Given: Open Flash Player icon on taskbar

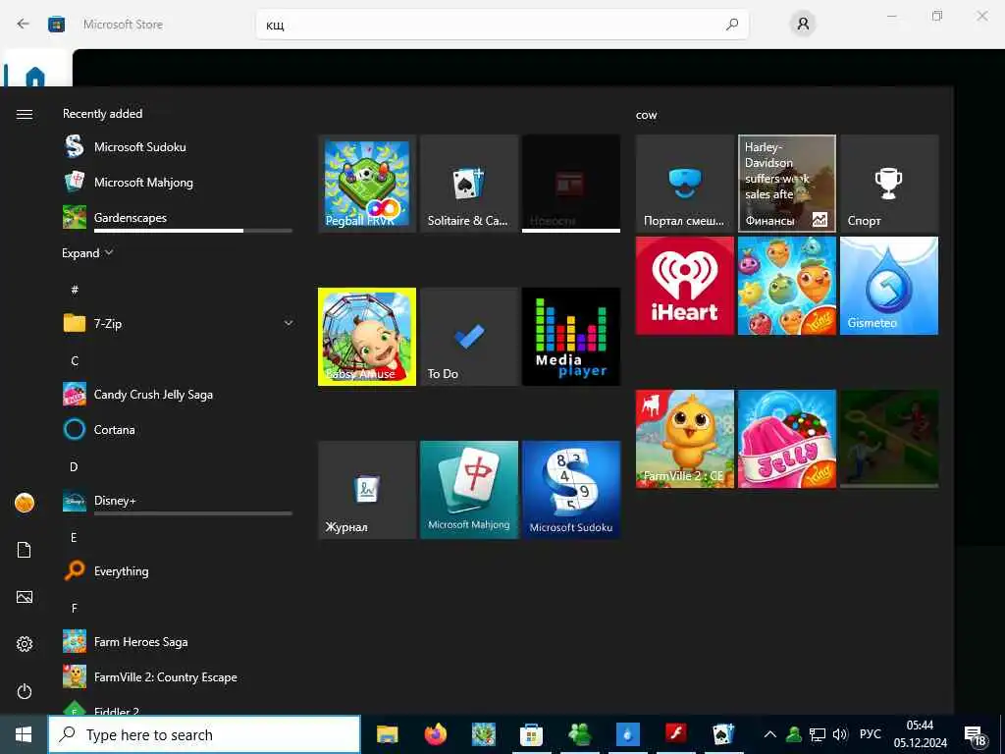Looking at the screenshot, I should pos(675,732).
